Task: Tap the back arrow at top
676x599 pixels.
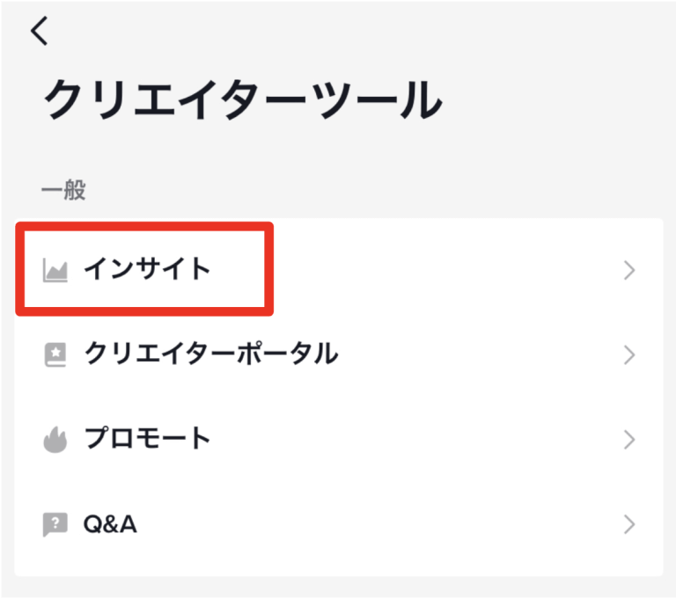Action: tap(40, 32)
